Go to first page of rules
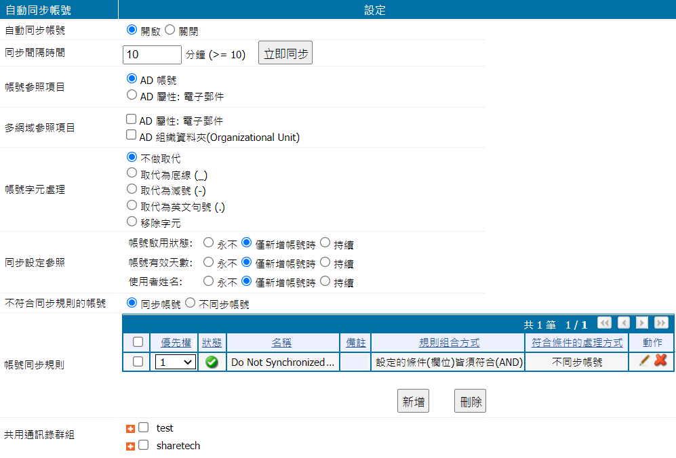This screenshot has height=458, width=676. (x=604, y=323)
